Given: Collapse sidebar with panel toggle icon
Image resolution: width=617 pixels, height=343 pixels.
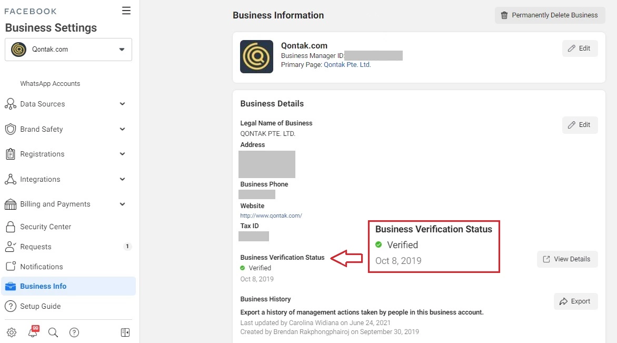Looking at the screenshot, I should (125, 332).
